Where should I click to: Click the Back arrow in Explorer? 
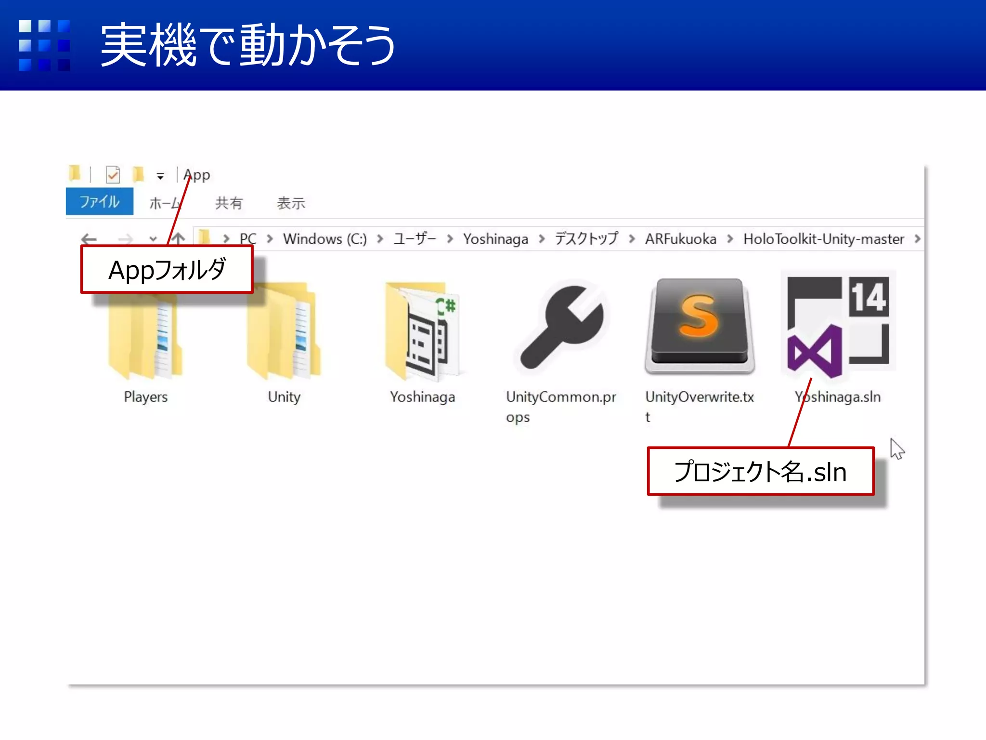[89, 238]
